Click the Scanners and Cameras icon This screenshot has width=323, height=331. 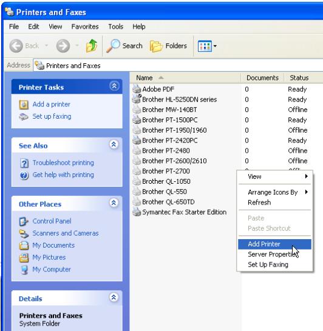pos(24,234)
